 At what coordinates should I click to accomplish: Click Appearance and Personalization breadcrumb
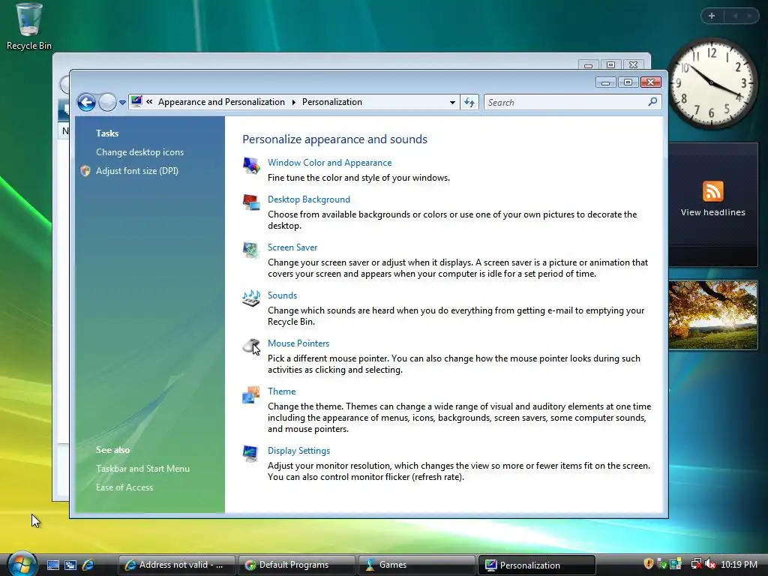[221, 102]
